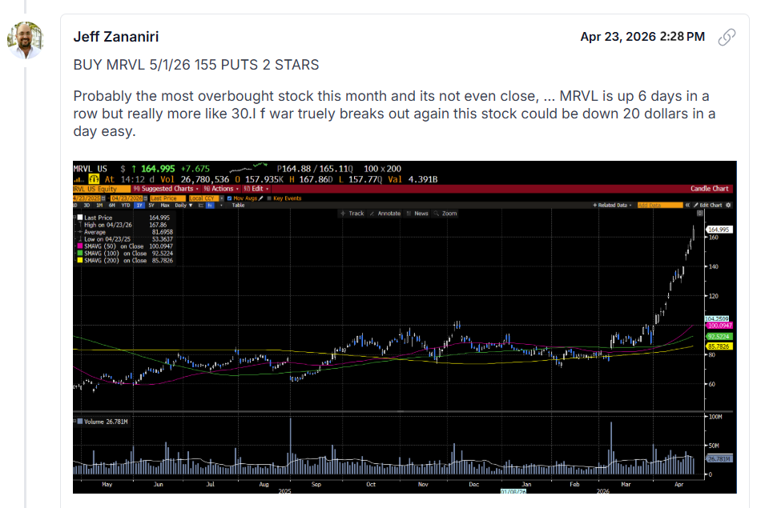Select the Annotate tool

pyautogui.click(x=385, y=214)
